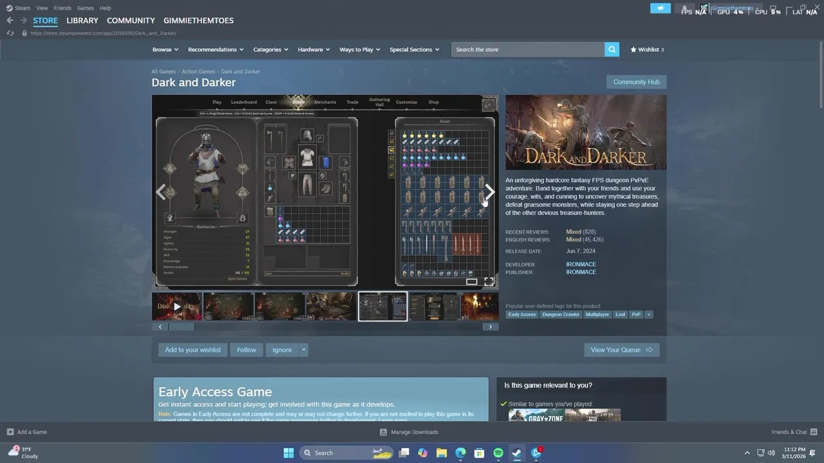The height and width of the screenshot is (463, 824).
Task: Click the Task View taskbar icon
Action: point(404,453)
